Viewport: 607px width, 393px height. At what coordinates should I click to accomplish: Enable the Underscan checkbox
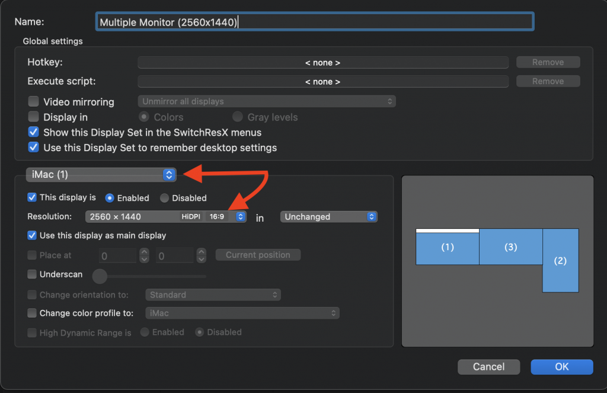32,274
